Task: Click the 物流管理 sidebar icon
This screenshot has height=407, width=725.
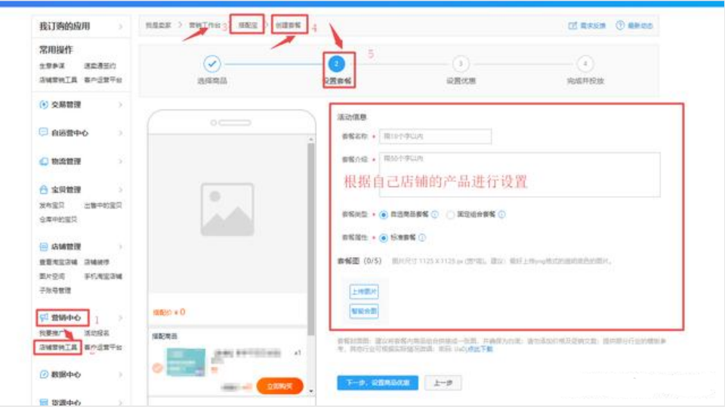Action: [44, 161]
